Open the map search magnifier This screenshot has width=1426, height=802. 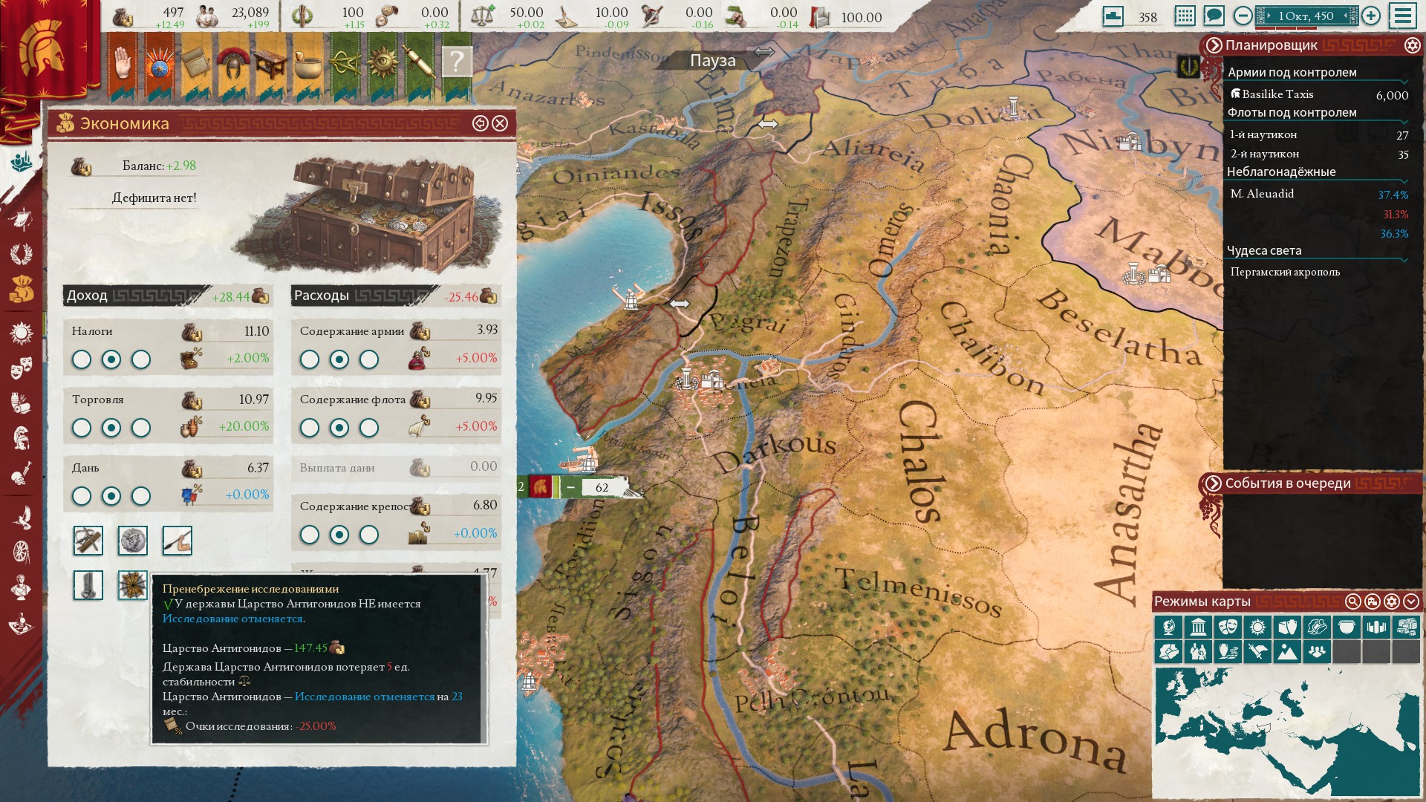pyautogui.click(x=1353, y=601)
